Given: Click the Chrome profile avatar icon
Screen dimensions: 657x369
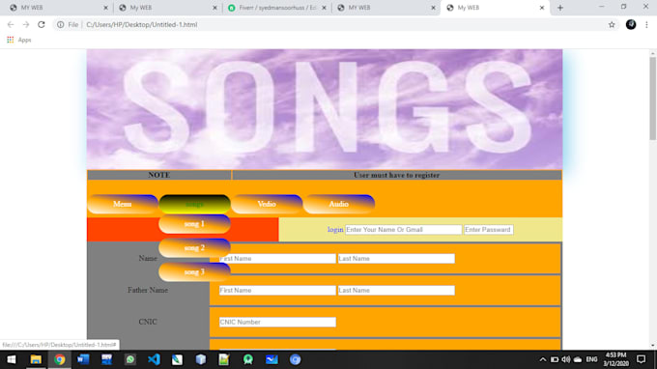Looking at the screenshot, I should point(631,25).
